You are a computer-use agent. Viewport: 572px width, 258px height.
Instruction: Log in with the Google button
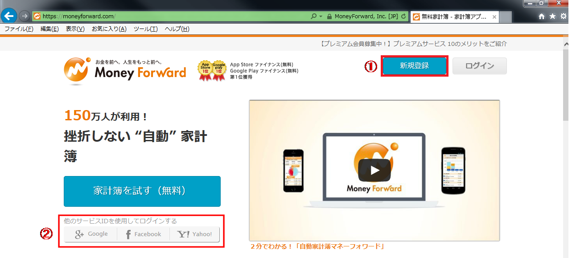pyautogui.click(x=91, y=234)
